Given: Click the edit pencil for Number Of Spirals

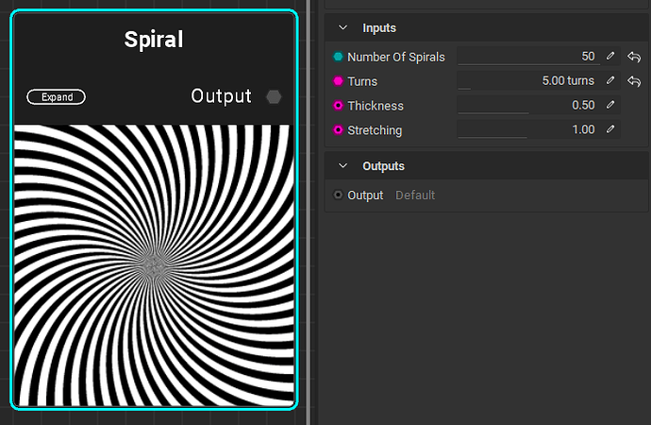Looking at the screenshot, I should (610, 57).
